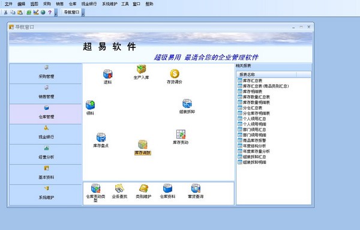Select 现金银行 in the left sidebar

click(x=46, y=134)
